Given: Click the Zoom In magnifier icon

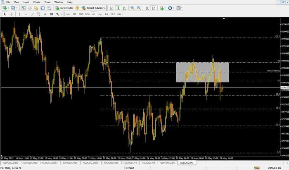Looking at the screenshot, I should 132,8.
